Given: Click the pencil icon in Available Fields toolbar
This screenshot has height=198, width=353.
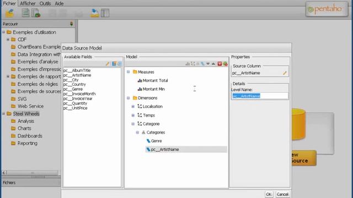Looking at the screenshot, I should pyautogui.click(x=108, y=64).
